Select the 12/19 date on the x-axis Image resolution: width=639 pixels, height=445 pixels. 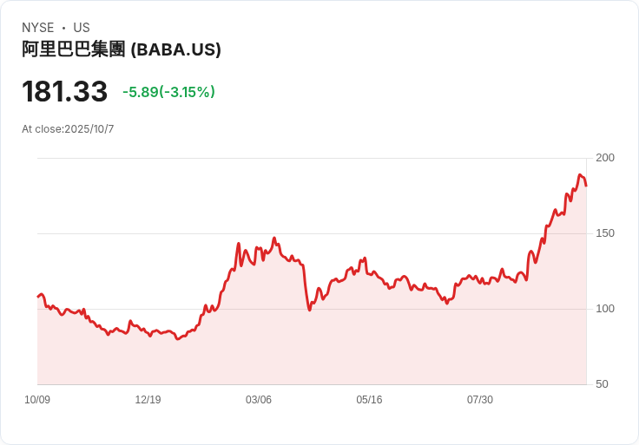pos(148,400)
